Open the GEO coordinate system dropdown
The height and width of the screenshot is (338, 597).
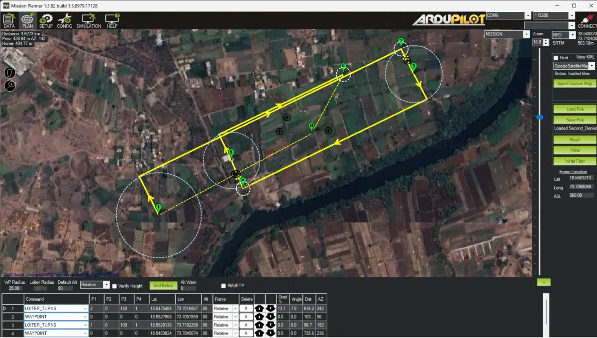point(564,35)
